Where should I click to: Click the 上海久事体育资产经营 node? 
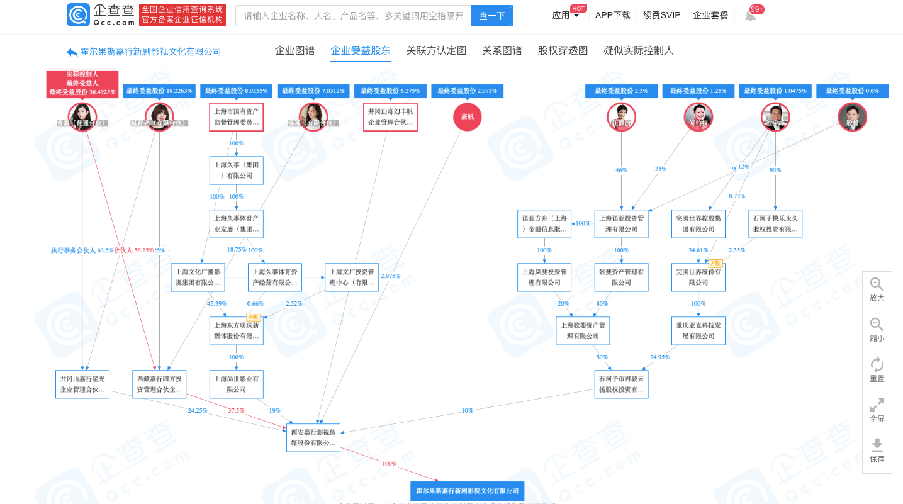click(x=275, y=277)
